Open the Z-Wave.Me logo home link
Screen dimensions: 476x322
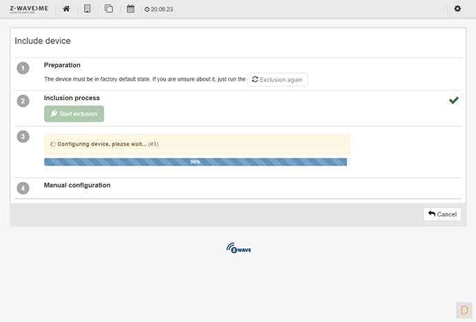click(x=29, y=9)
